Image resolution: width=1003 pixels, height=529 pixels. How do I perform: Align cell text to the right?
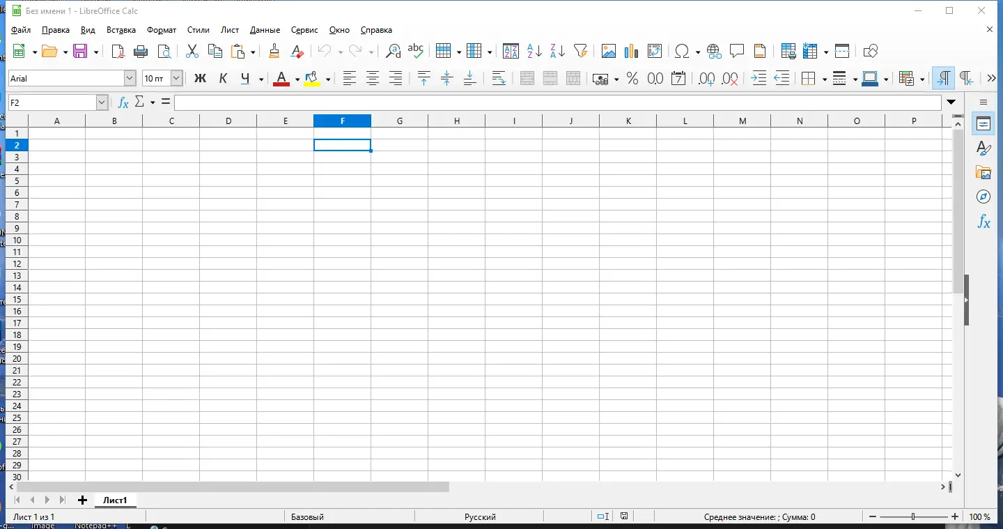396,79
